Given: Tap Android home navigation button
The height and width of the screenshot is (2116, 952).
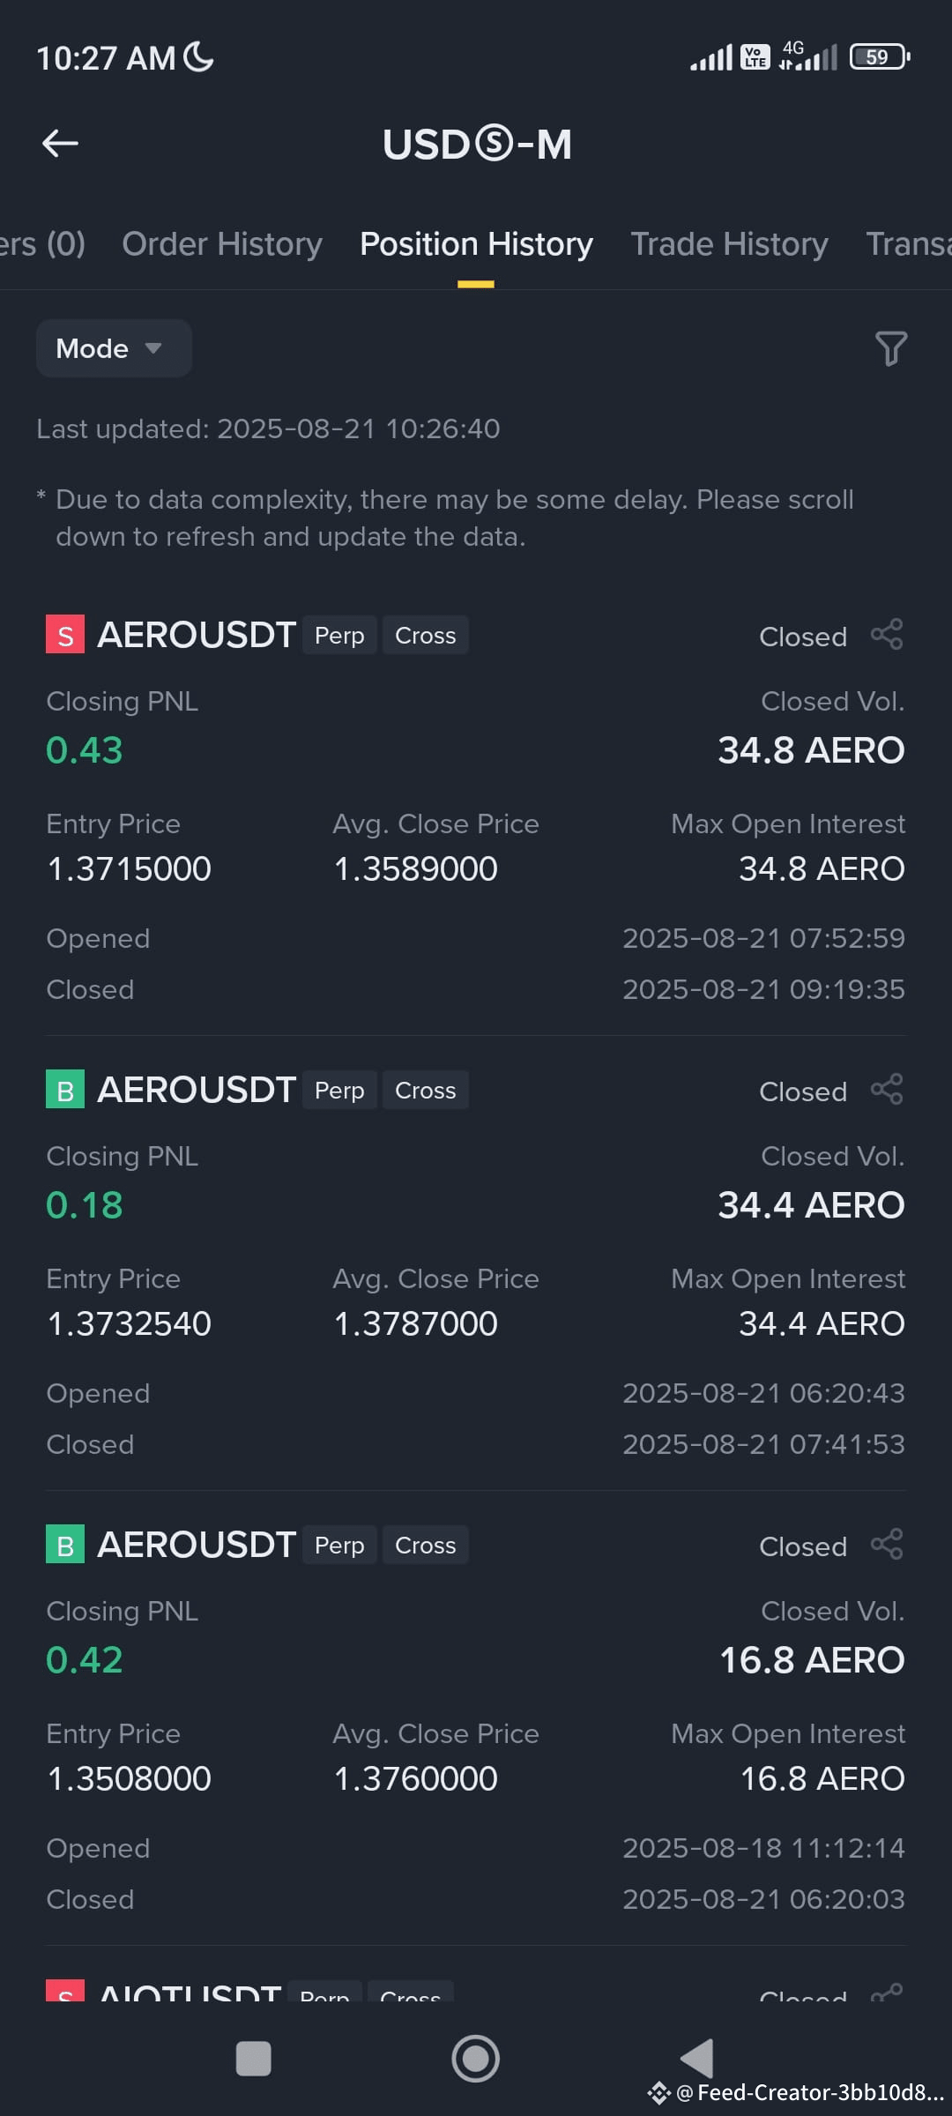Looking at the screenshot, I should click(x=476, y=2059).
